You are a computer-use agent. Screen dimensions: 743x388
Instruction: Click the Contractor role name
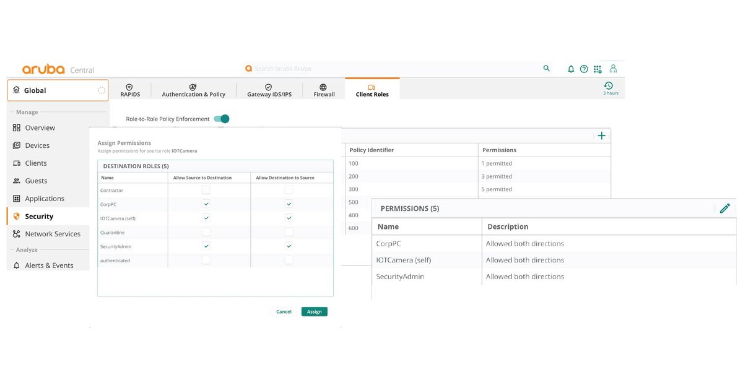[x=111, y=191]
